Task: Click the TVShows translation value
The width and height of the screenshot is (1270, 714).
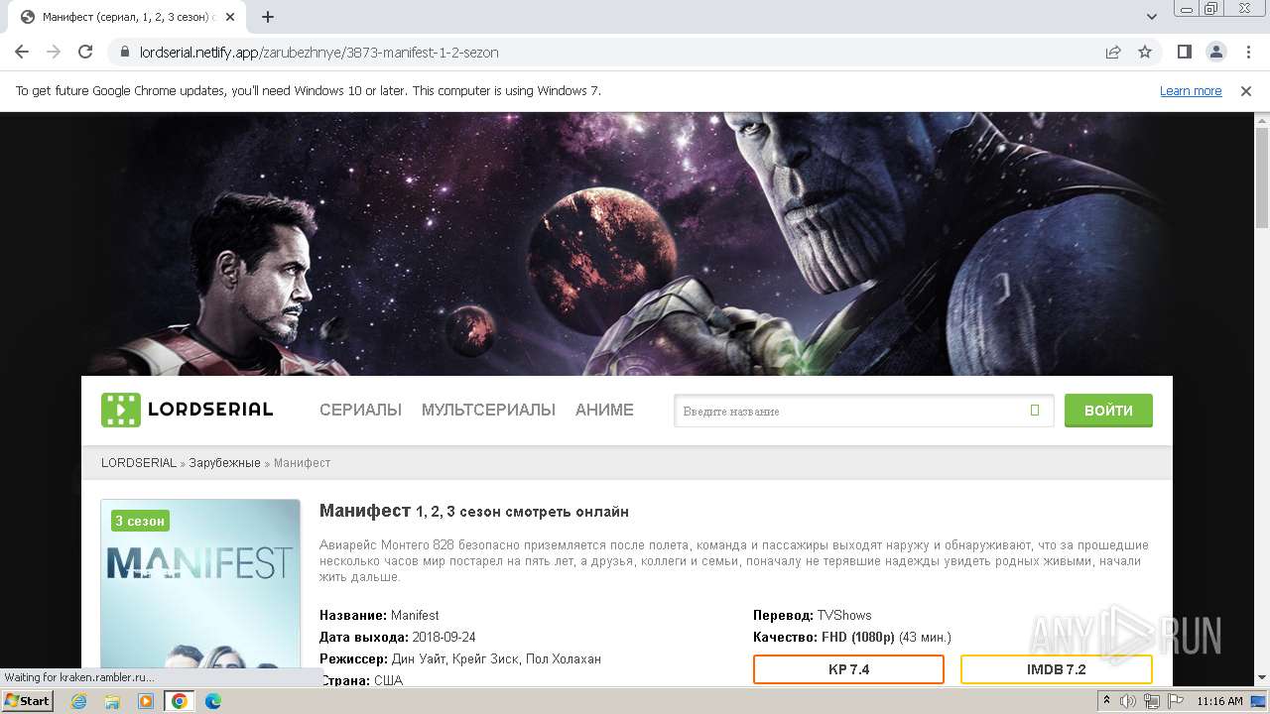Action: [x=844, y=615]
